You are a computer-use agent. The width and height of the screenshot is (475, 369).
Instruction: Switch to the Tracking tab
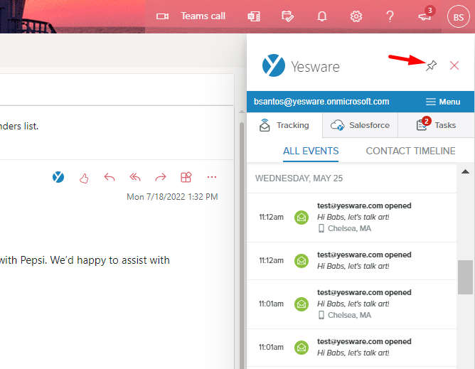[284, 125]
